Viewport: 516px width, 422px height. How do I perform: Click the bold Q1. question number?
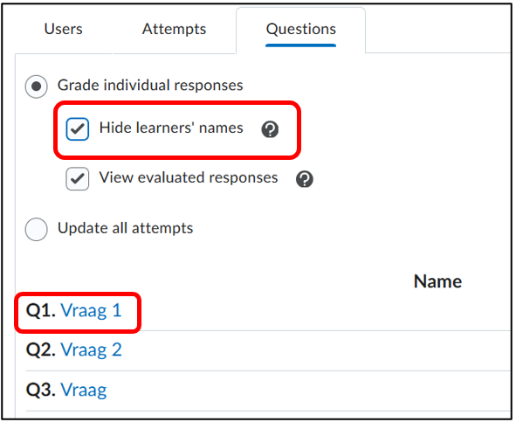pos(41,311)
